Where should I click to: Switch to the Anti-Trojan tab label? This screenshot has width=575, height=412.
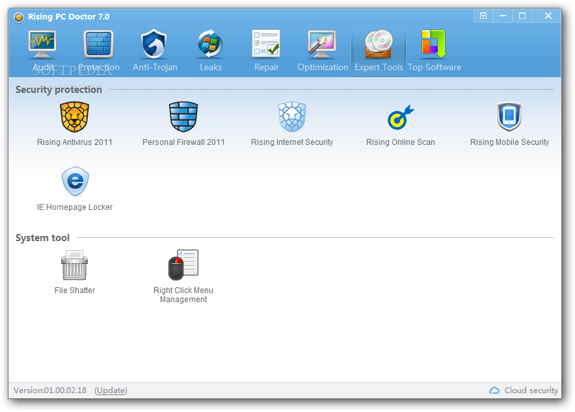point(155,68)
